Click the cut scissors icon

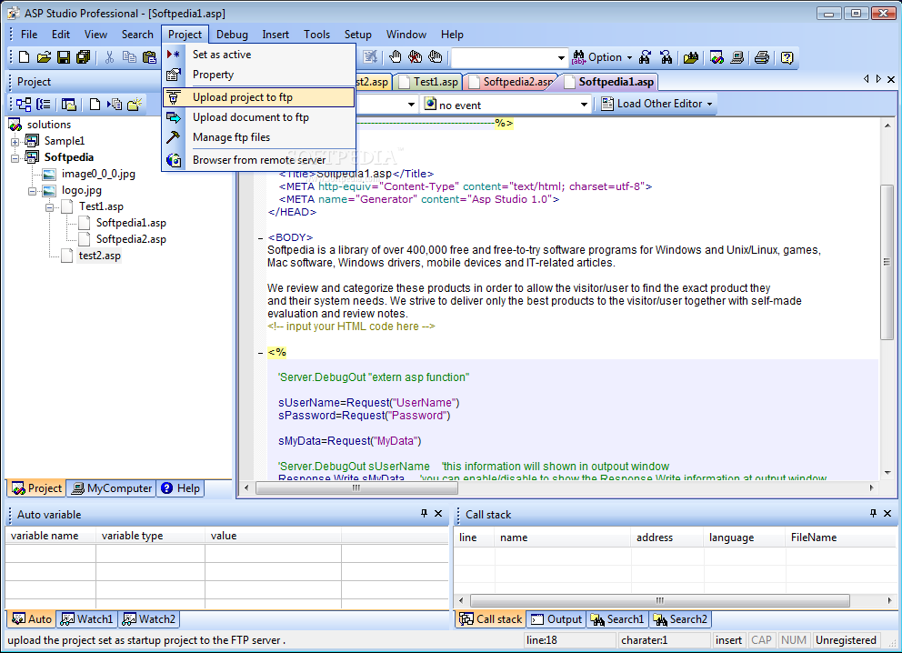(x=109, y=57)
